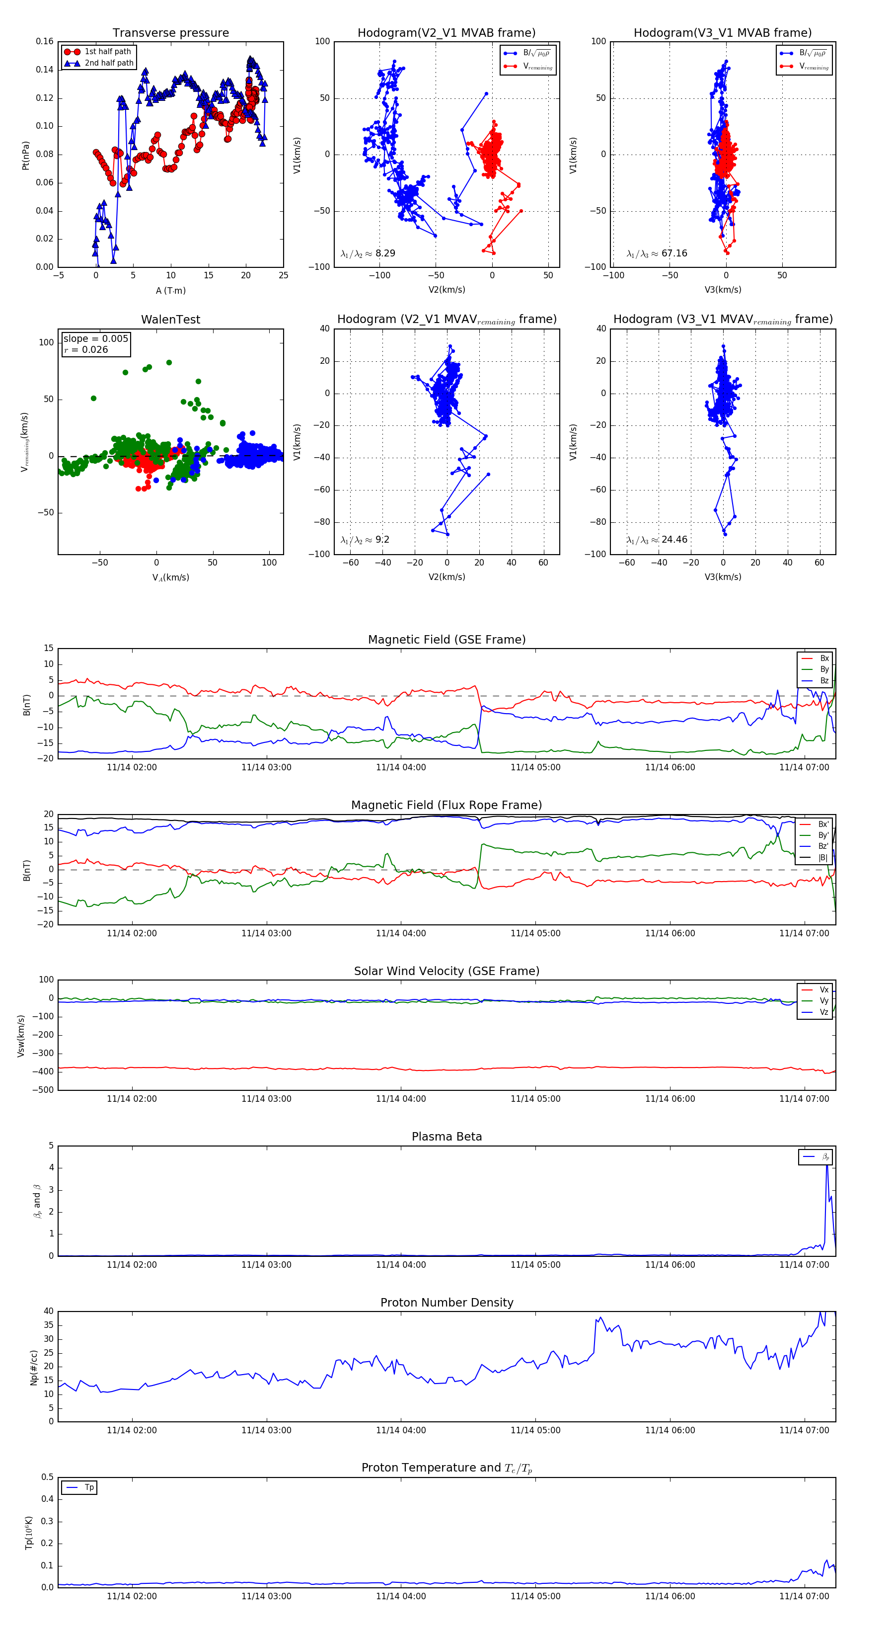
Task: Click the eigenvalue ratio value 67.16
Action: (x=674, y=253)
